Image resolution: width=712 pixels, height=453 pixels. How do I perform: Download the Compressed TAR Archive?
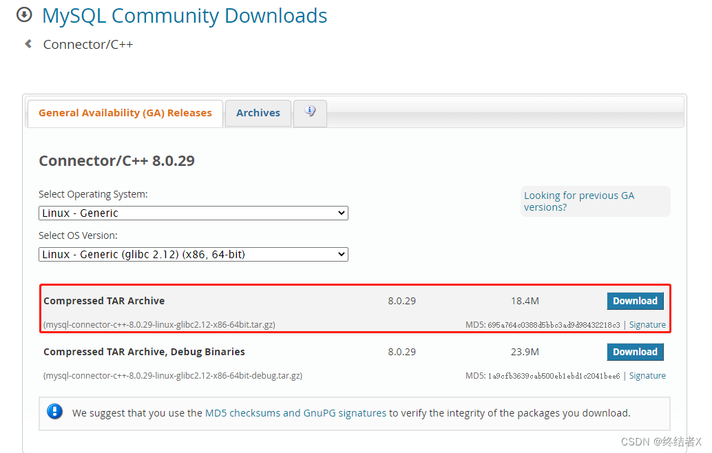pos(635,301)
